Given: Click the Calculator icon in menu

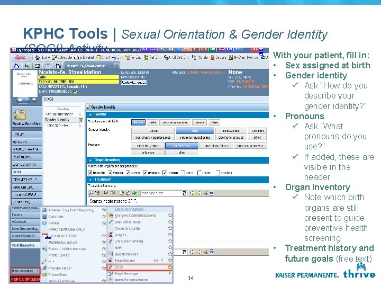Looking at the screenshot, I should pyautogui.click(x=44, y=217).
